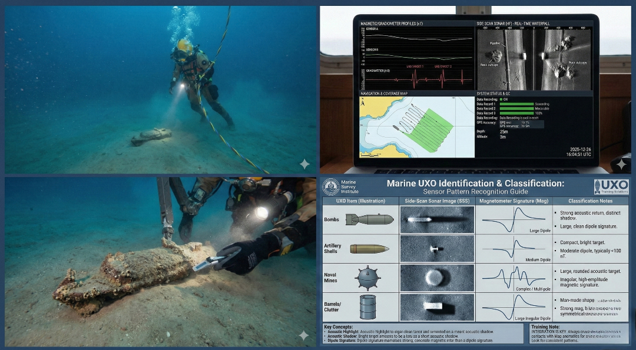This screenshot has width=636, height=350.
Task: Click the Complex / Multi-pole magnetometer graph
Action: point(514,278)
